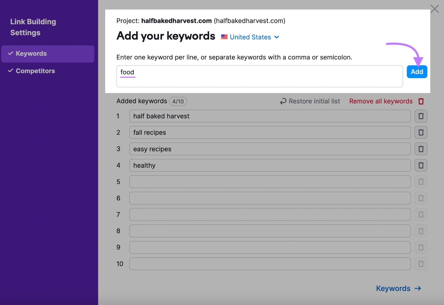Click the chevron next to United States
This screenshot has width=444, height=305.
(x=276, y=37)
